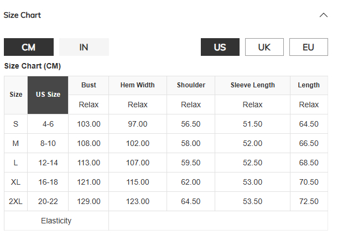
Task: Click the 20-22 US size cell
Action: (48, 201)
